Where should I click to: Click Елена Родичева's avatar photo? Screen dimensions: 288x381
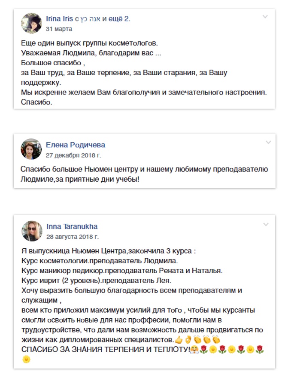click(31, 149)
